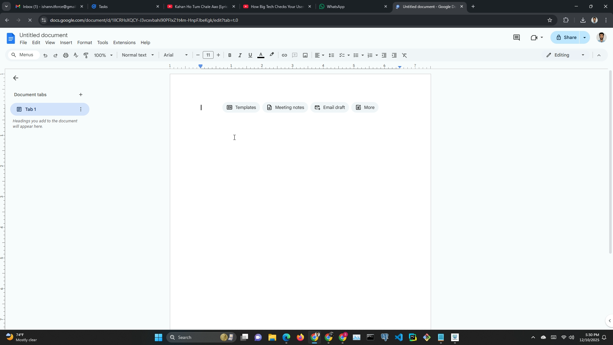
Task: Click the Meeting notes chip
Action: point(285,107)
